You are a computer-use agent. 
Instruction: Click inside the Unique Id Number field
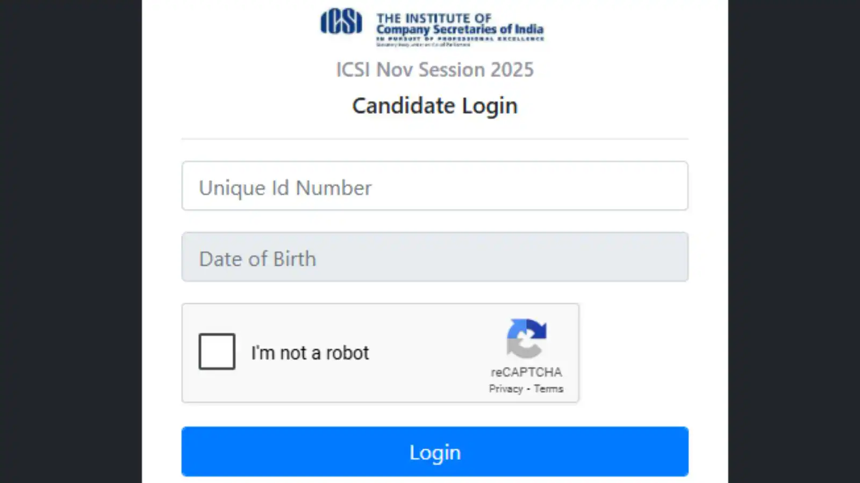pos(435,186)
